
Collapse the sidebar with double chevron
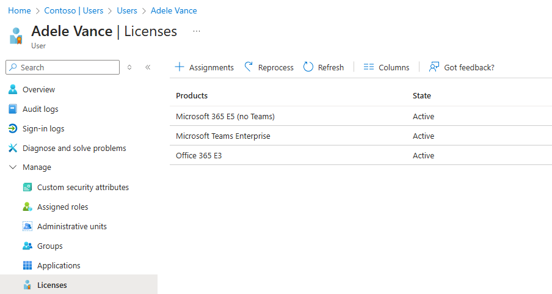click(148, 67)
